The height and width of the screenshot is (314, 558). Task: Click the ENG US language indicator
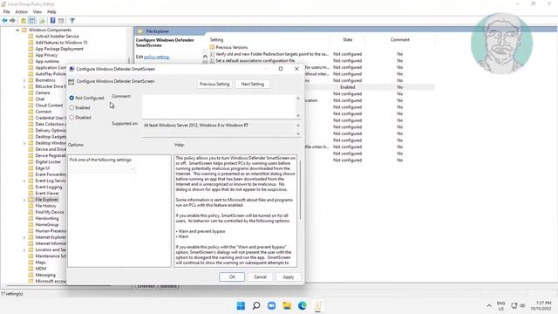(x=501, y=306)
